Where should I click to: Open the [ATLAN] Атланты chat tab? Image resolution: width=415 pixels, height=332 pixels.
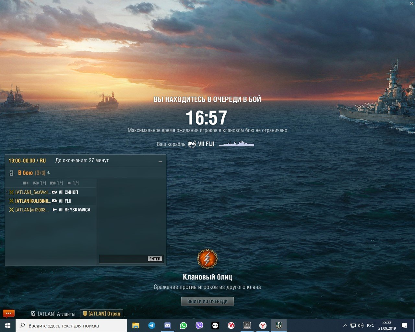[53, 314]
